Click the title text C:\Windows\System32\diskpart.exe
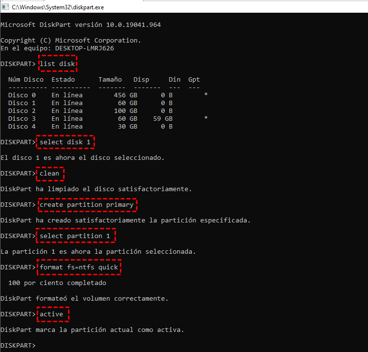The height and width of the screenshot is (352, 368). pos(58,7)
